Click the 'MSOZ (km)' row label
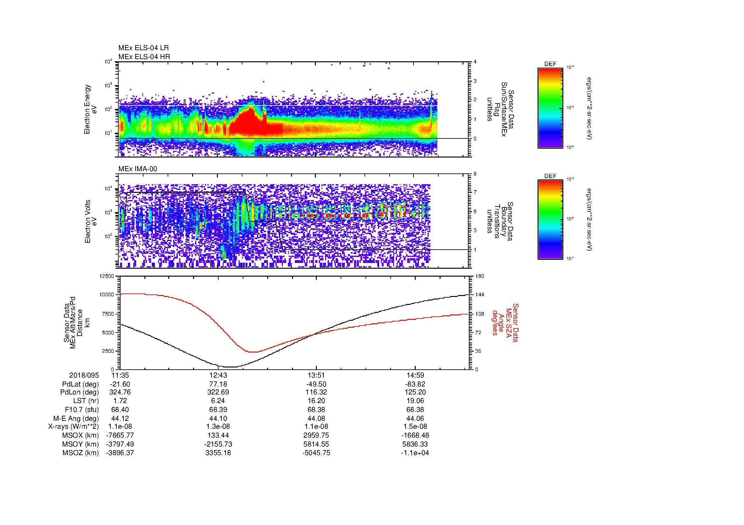Screen dimensions: 744x525 [80, 453]
